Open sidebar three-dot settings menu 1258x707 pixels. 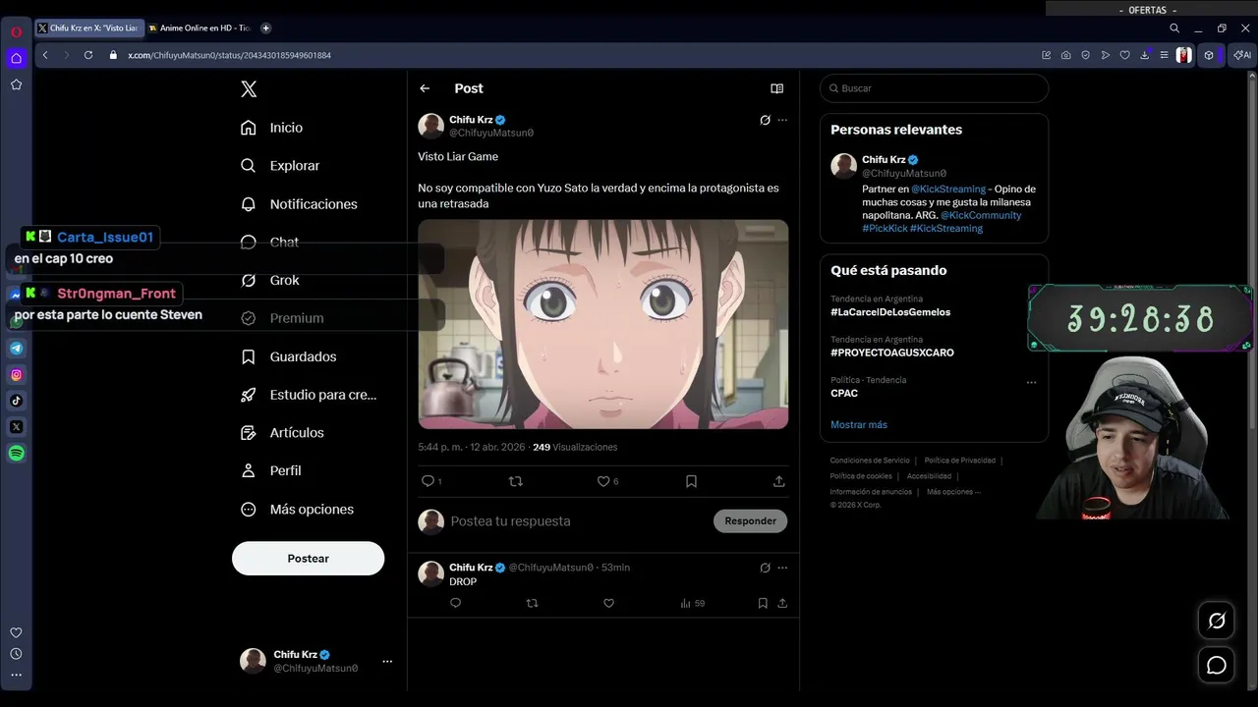pos(16,675)
